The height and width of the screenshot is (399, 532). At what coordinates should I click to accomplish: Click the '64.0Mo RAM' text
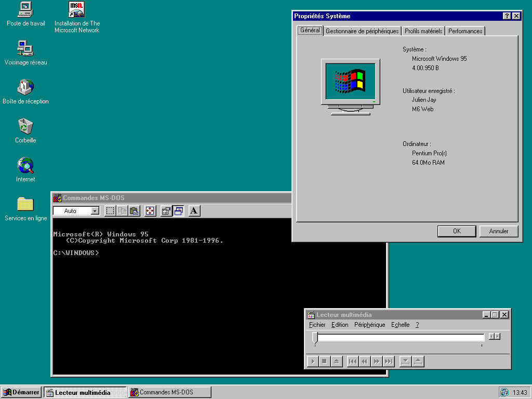428,163
